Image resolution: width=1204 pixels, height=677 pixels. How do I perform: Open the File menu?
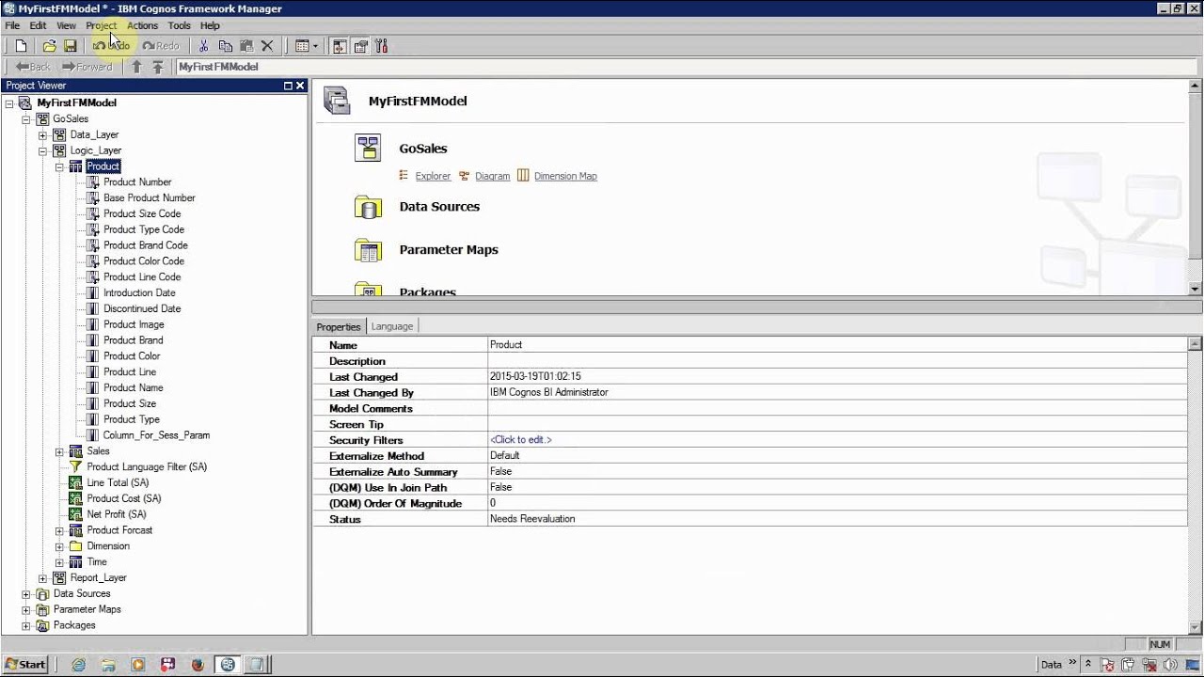12,25
